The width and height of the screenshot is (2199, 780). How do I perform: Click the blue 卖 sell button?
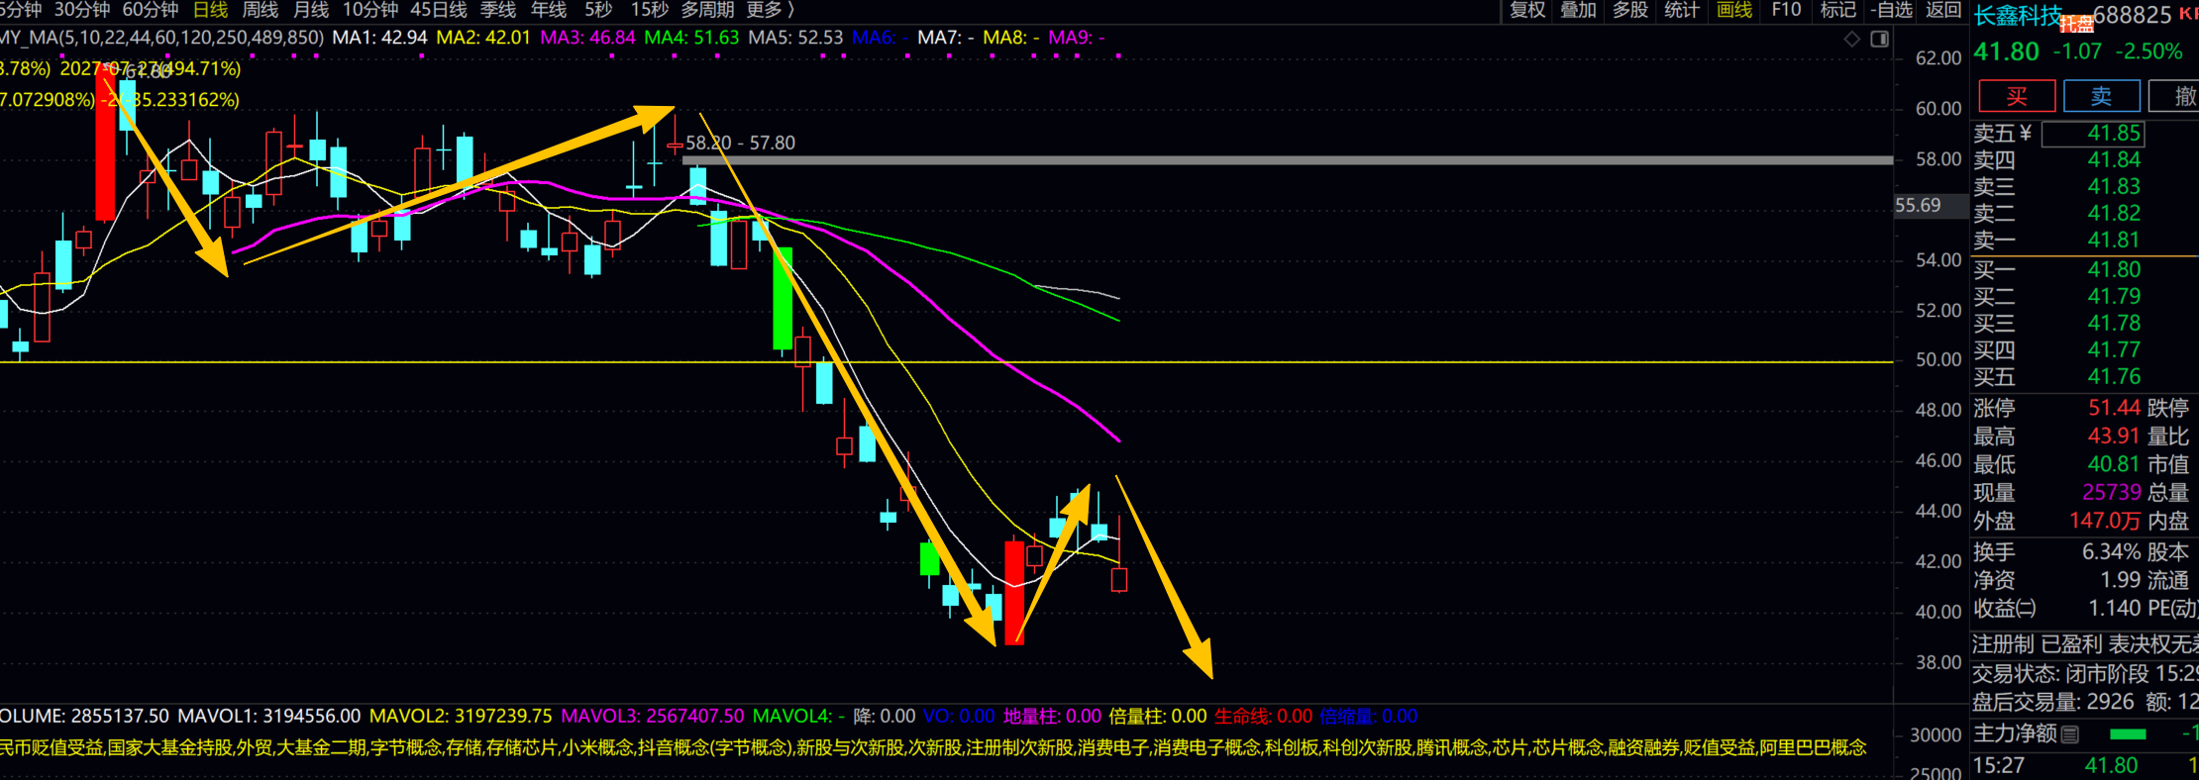(x=2102, y=96)
